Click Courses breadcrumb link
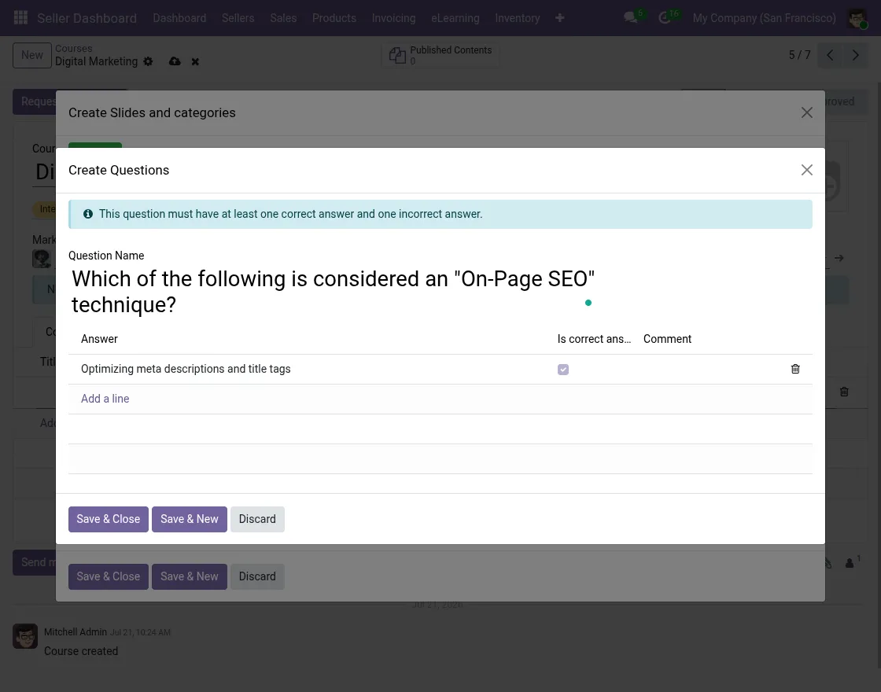Viewport: 881px width, 692px height. pyautogui.click(x=74, y=48)
